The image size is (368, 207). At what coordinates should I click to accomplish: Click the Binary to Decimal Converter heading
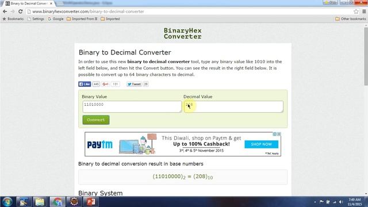pos(125,52)
